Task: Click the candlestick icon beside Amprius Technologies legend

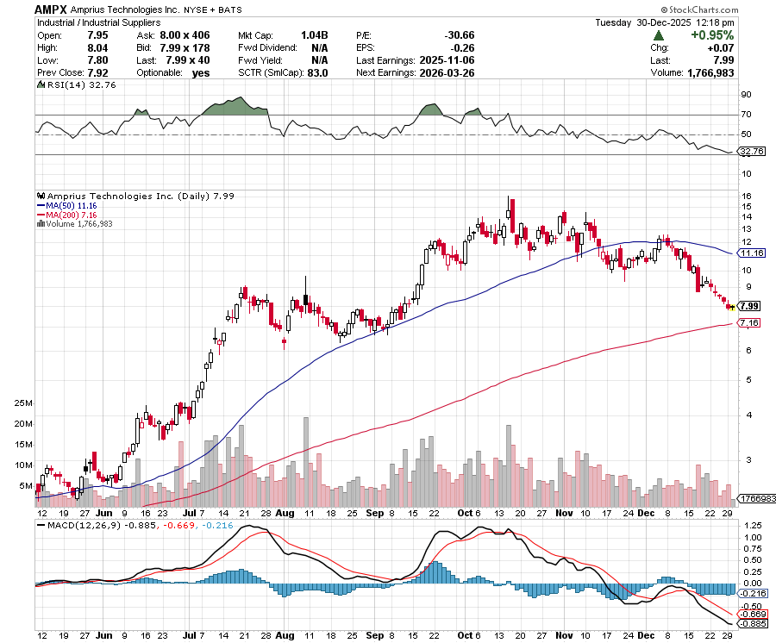Action: [x=41, y=195]
